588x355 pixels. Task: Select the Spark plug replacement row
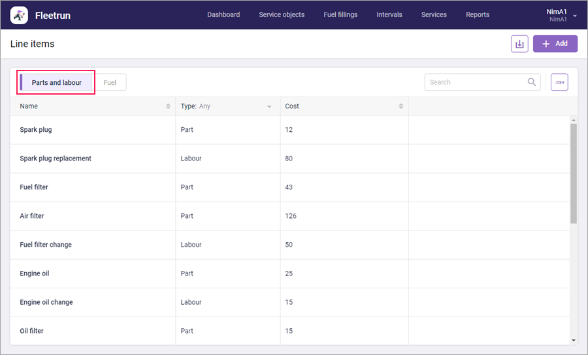click(56, 159)
